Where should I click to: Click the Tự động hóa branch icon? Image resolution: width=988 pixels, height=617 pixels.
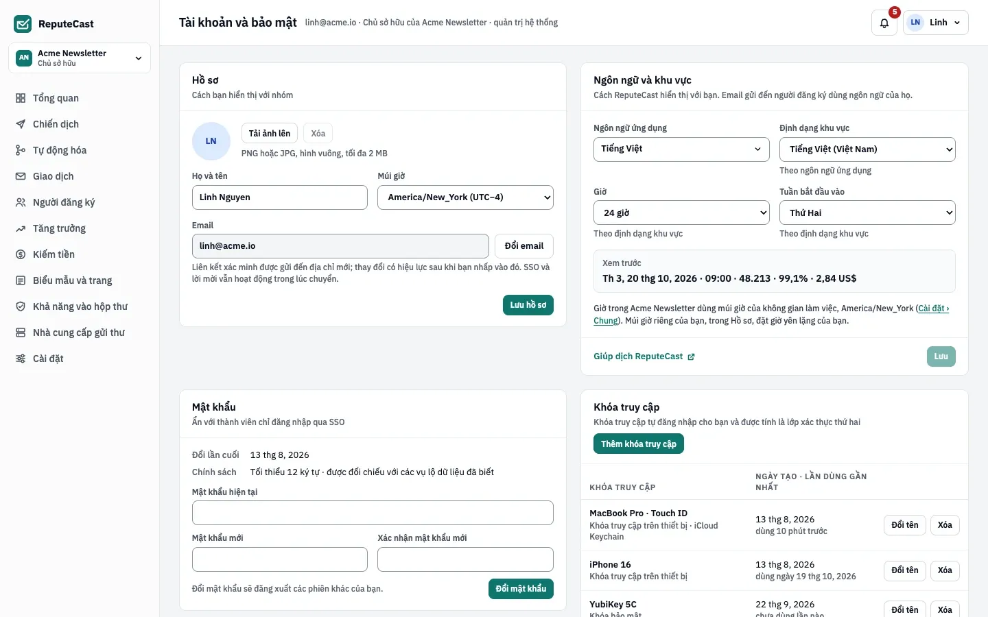point(21,150)
